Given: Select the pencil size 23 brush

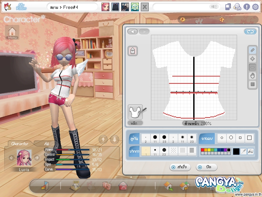Looking at the screenshot, I should point(164,151).
